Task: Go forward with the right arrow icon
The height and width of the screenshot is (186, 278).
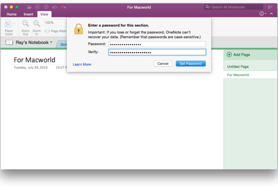Action: coord(46,7)
